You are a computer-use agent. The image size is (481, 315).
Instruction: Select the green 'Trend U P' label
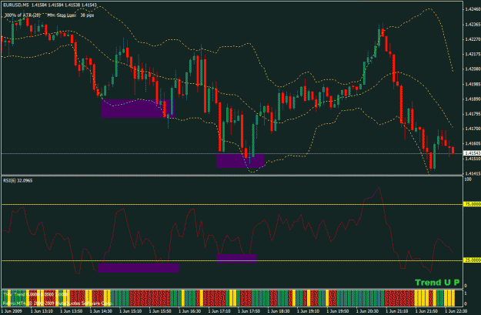tap(437, 283)
